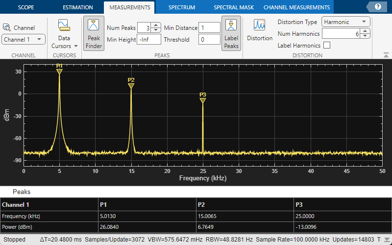Toggle the Peak Finder button
392x245 pixels.
(93, 33)
